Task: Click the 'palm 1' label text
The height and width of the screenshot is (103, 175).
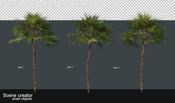Action: click(21, 67)
